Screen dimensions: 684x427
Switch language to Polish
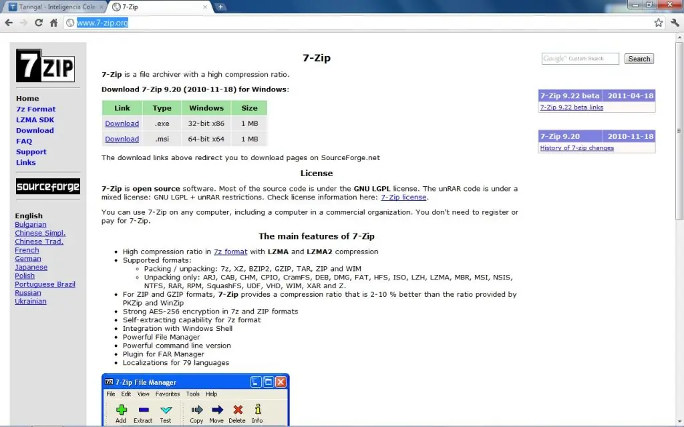tap(25, 276)
